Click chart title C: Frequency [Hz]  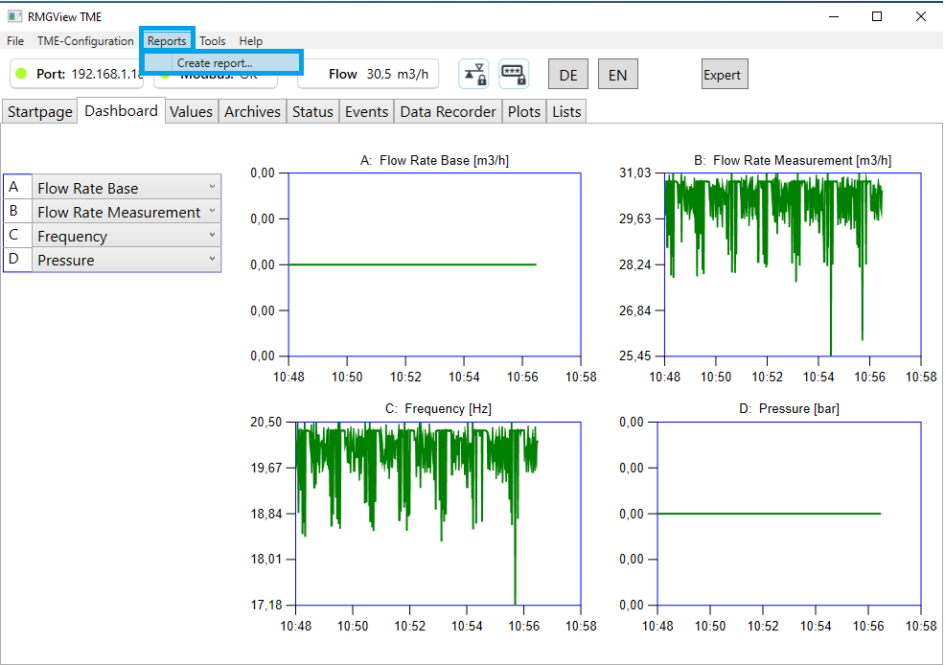pyautogui.click(x=438, y=408)
